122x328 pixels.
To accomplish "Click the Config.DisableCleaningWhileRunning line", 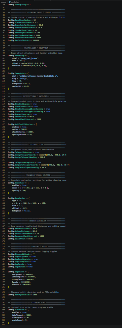I will [29, 109].
